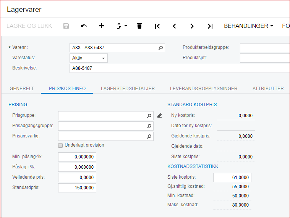This screenshot has height=218, width=290.
Task: Go to the previous record
Action: [174, 26]
